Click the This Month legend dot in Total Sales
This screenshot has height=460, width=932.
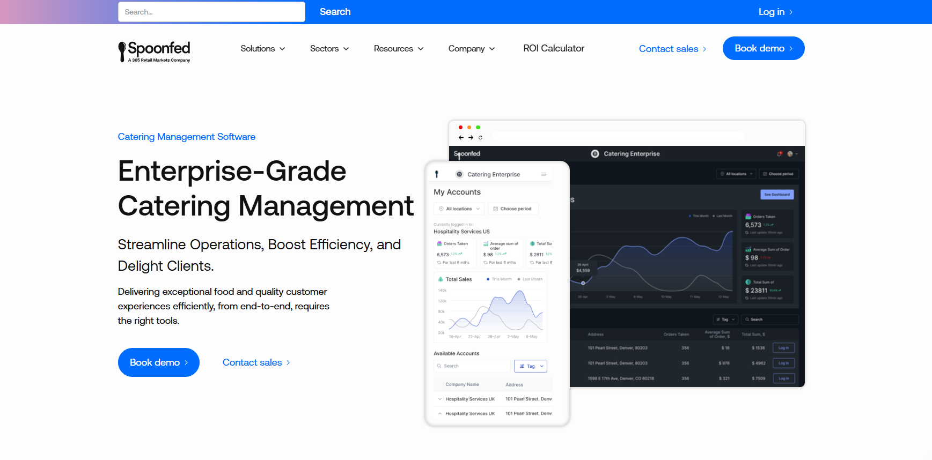(488, 279)
